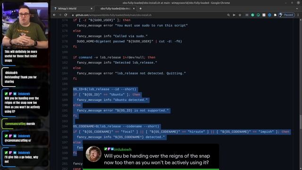Click the 'Ubuntu detected.' string in code
Viewport: 302px width, 170px height.
pos(130,100)
